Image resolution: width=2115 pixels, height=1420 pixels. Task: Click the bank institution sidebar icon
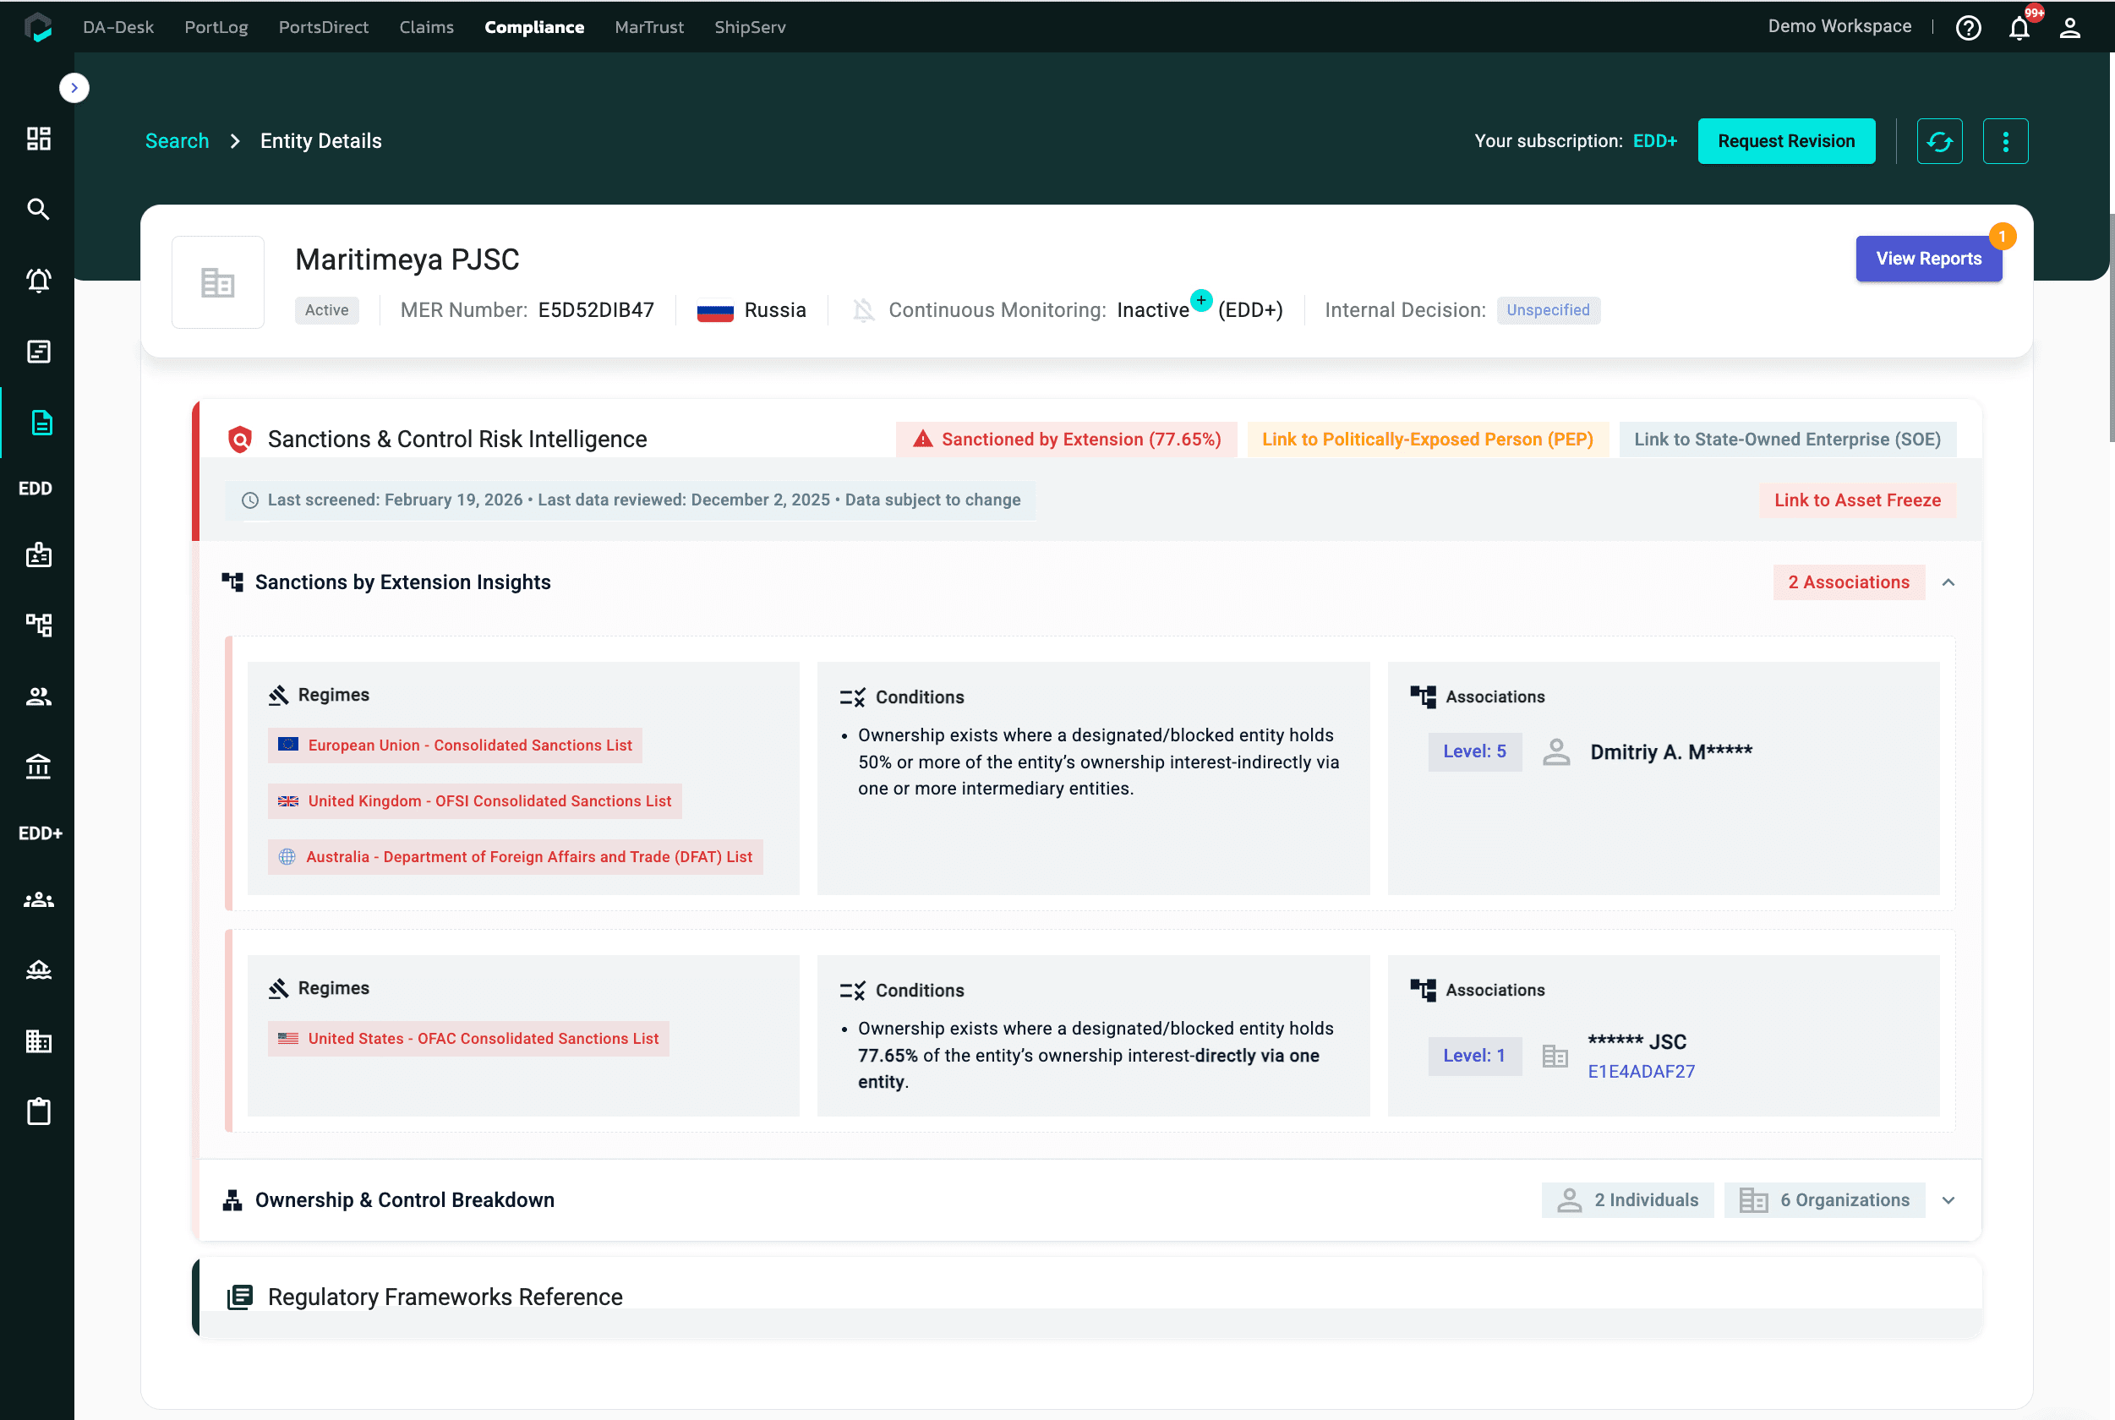tap(38, 766)
